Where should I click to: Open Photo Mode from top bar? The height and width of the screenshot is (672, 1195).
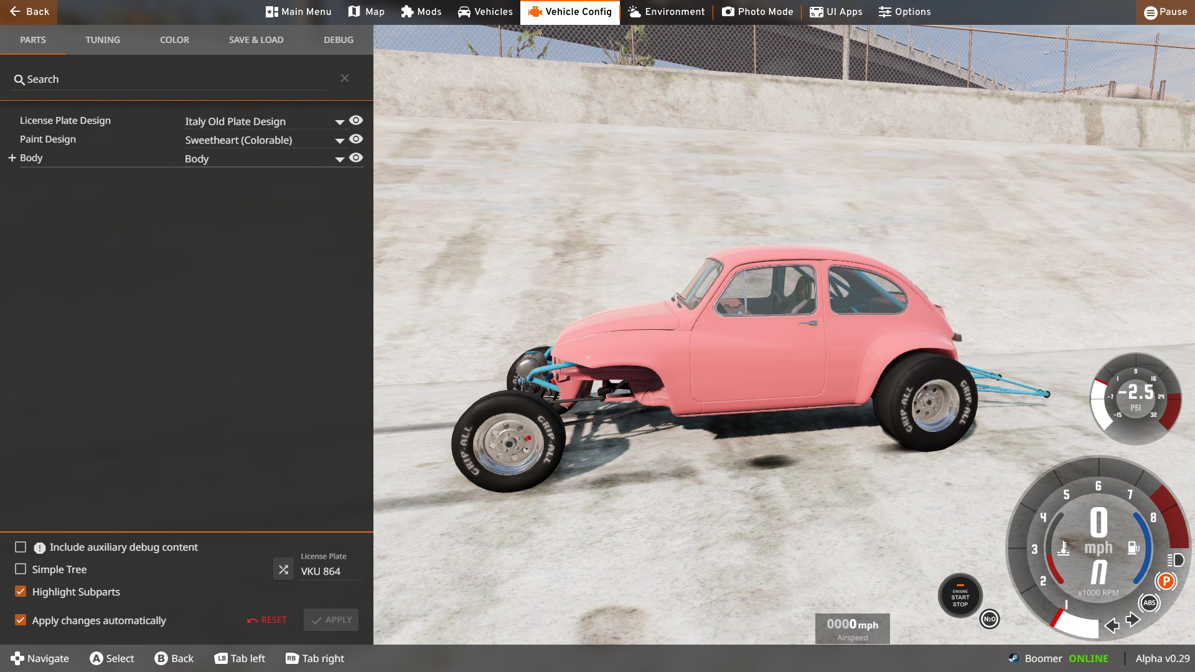757,12
